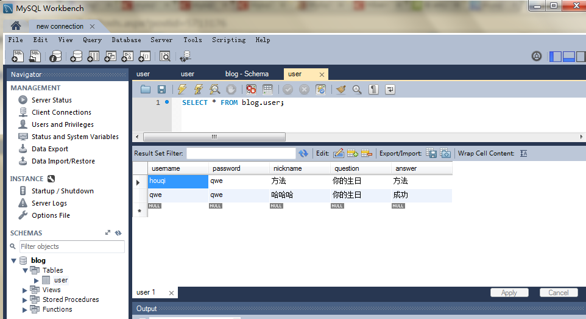Create new table icon in main toolbar
Viewport: 586px width, 319px height.
(x=93, y=56)
